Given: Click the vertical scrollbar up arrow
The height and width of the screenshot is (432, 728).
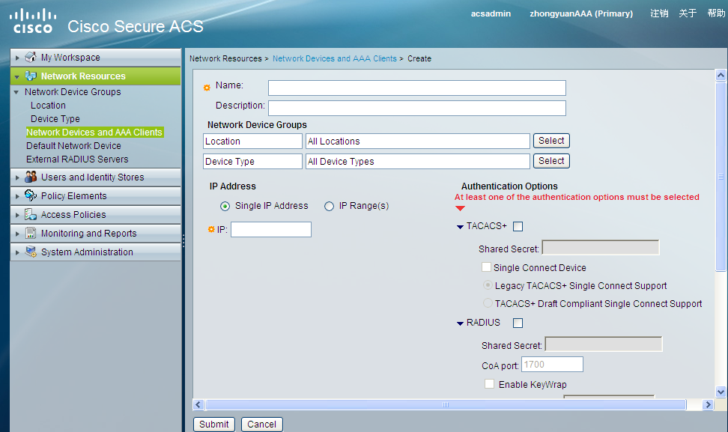Looking at the screenshot, I should coord(721,75).
